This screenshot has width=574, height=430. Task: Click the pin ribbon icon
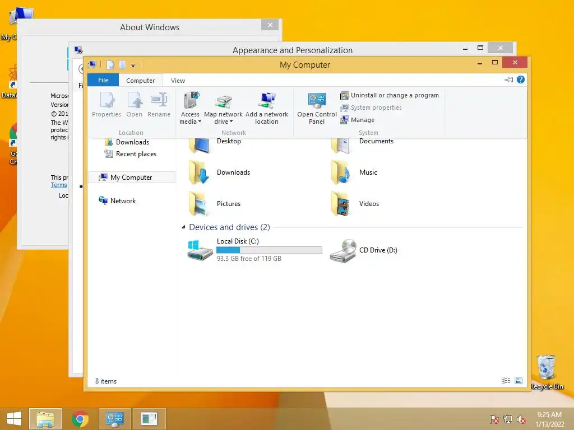click(508, 80)
